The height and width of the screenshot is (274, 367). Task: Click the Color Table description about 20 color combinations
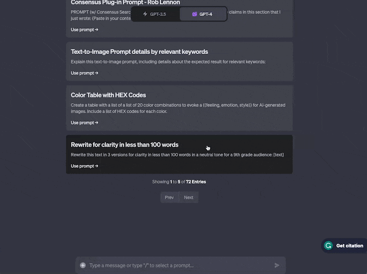click(x=178, y=108)
